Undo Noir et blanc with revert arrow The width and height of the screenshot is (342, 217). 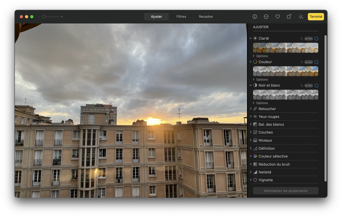tap(302, 86)
